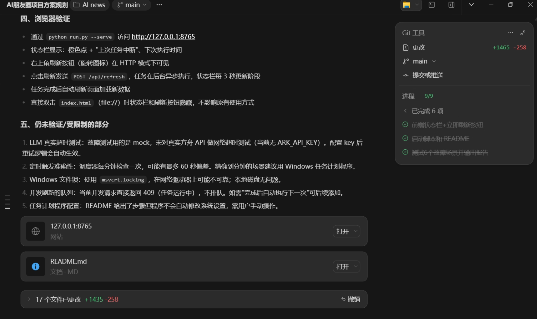The height and width of the screenshot is (319, 537).
Task: Click the downward chevron in title bar
Action: [471, 5]
